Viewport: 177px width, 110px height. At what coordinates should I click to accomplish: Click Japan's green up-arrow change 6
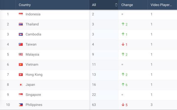124,85
